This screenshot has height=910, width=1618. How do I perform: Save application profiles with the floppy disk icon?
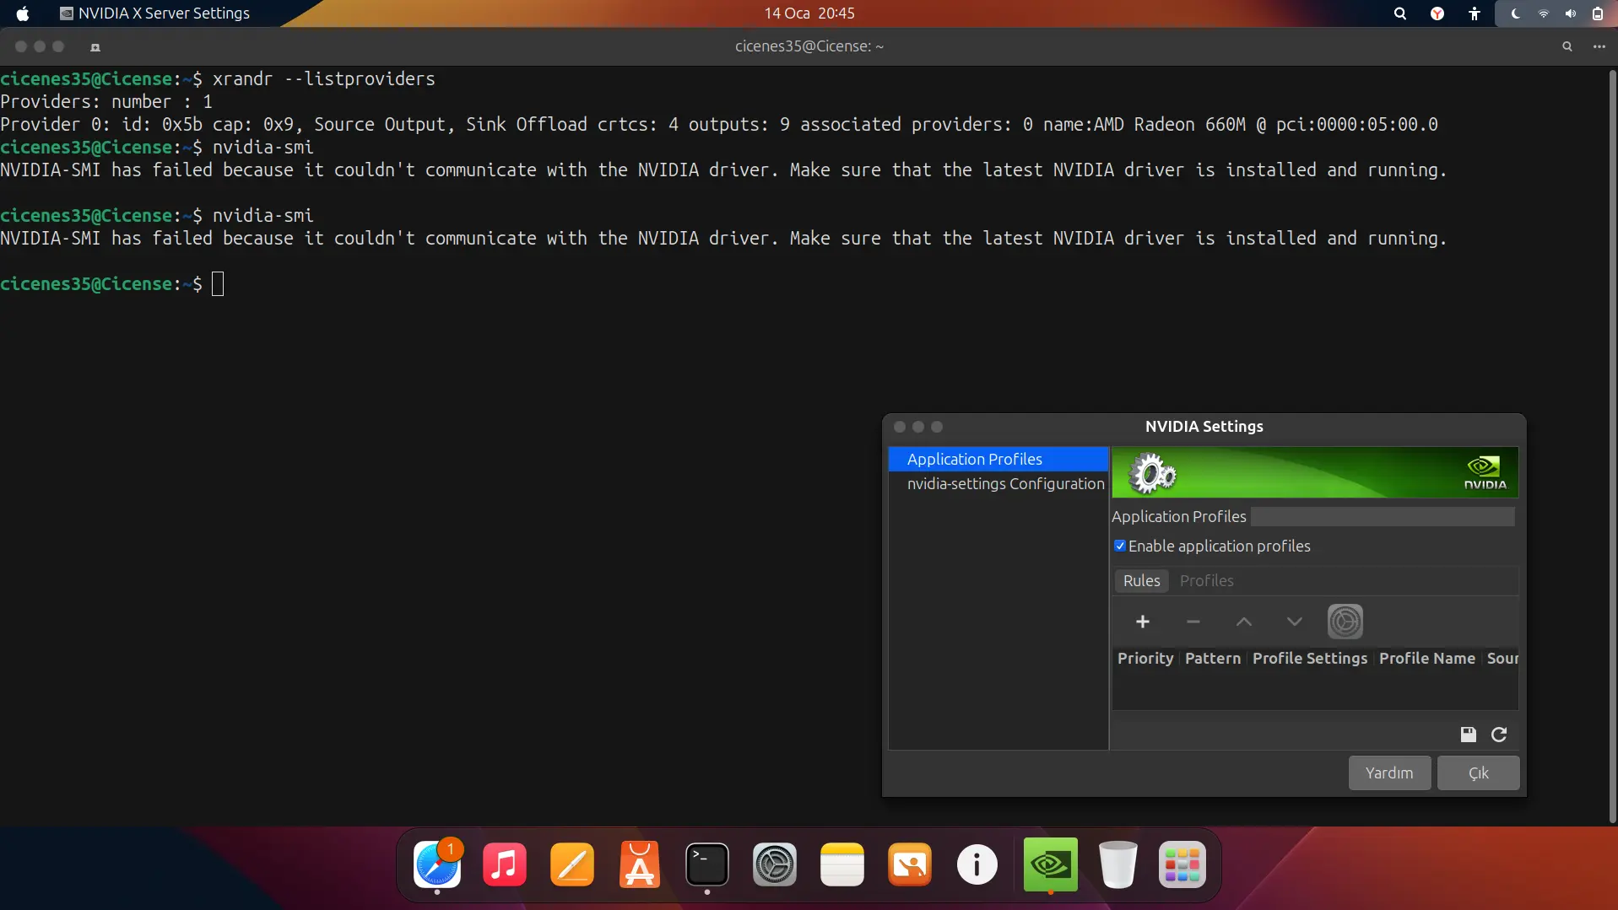pyautogui.click(x=1469, y=735)
